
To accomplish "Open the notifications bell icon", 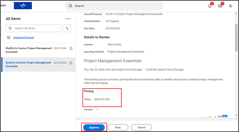I will (x=210, y=6).
